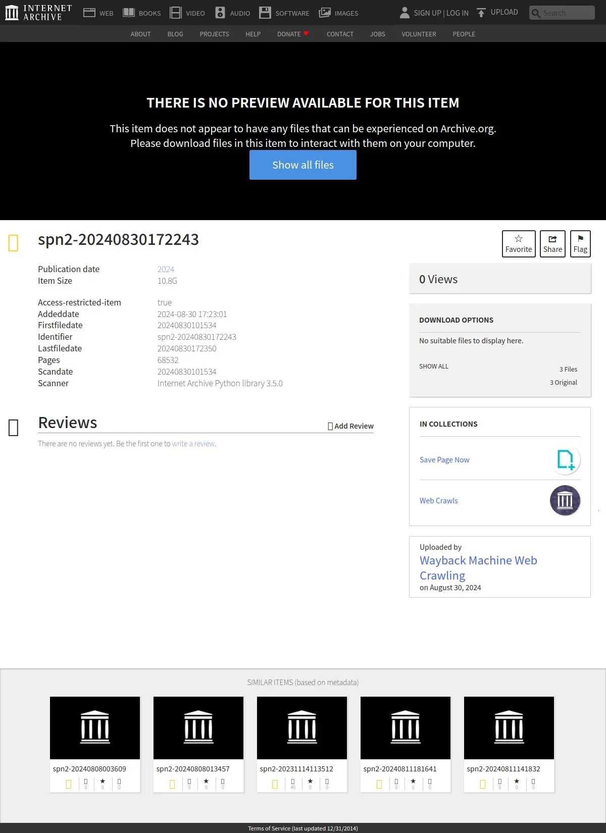Screen dimensions: 606x833
Task: Click the scanner value Internet Archive Python library 3.5.0
Action: [x=220, y=384]
